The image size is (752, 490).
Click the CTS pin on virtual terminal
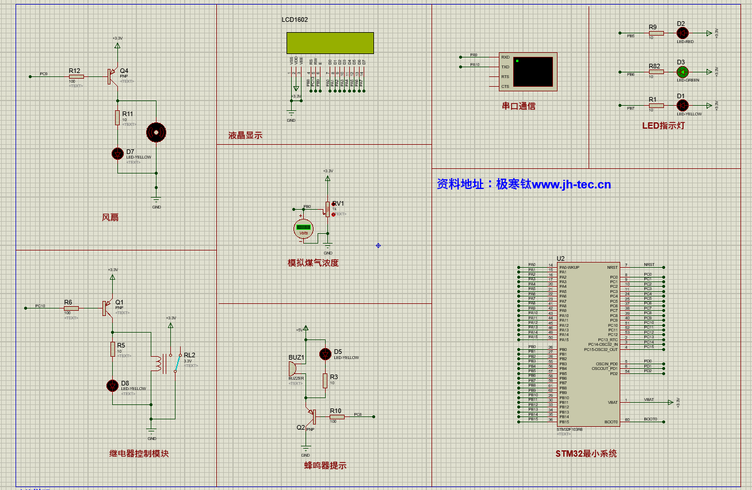pyautogui.click(x=505, y=86)
